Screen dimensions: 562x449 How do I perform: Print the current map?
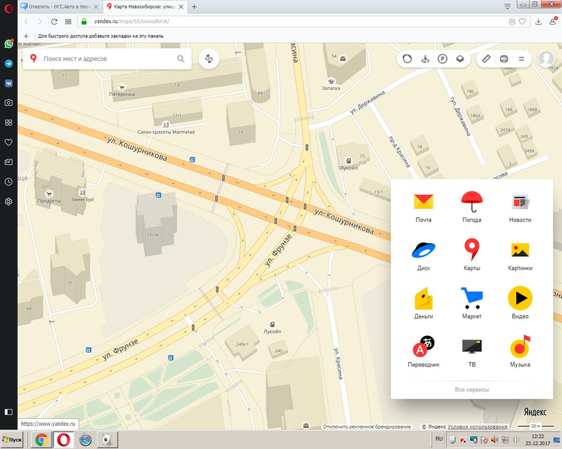tap(504, 60)
